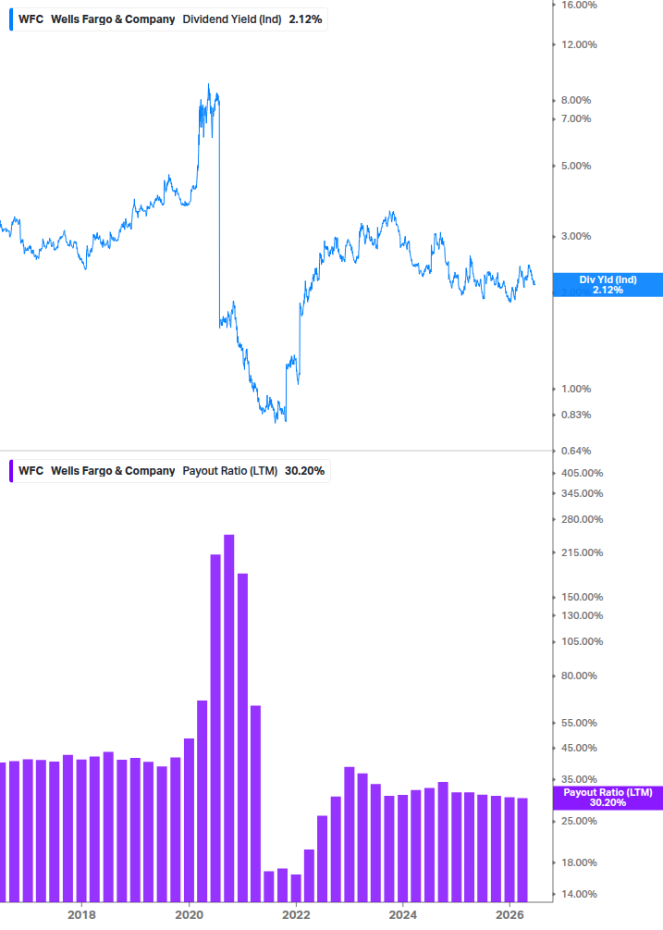Click the 130.00% payout axis label

point(582,615)
